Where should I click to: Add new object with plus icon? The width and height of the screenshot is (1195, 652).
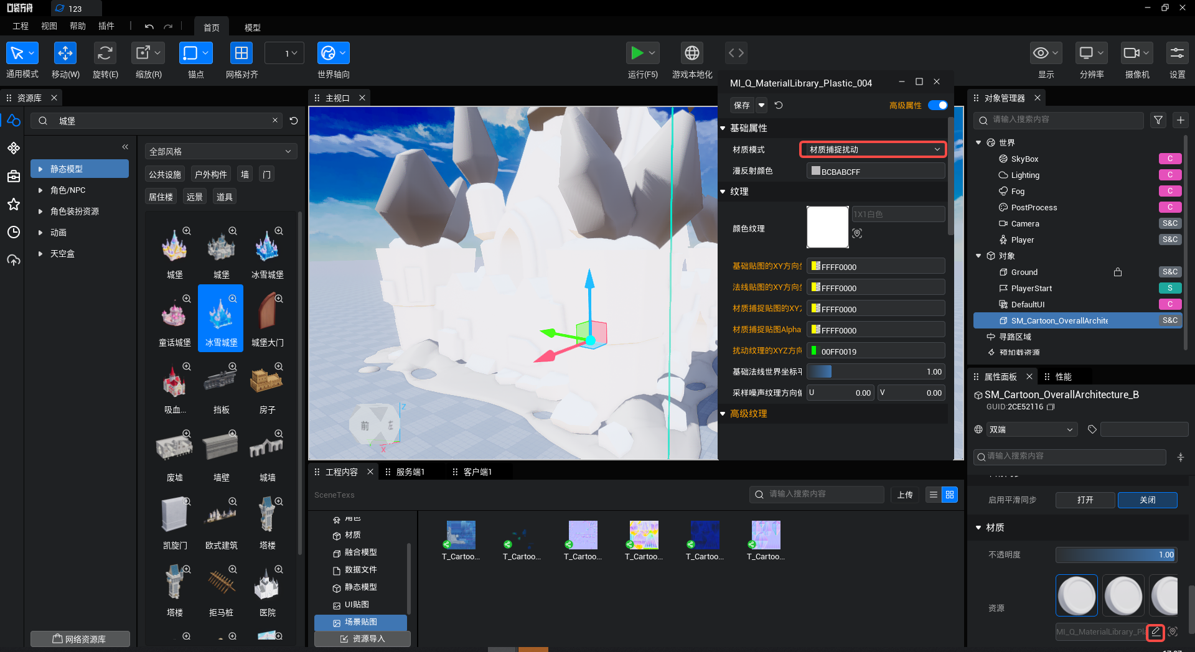click(1180, 120)
